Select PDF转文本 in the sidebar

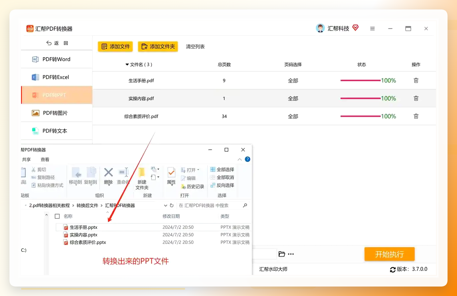(x=56, y=131)
